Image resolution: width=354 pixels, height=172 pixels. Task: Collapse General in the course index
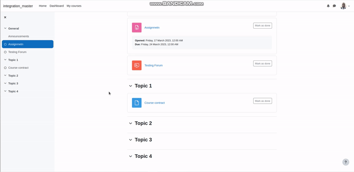pos(5,28)
